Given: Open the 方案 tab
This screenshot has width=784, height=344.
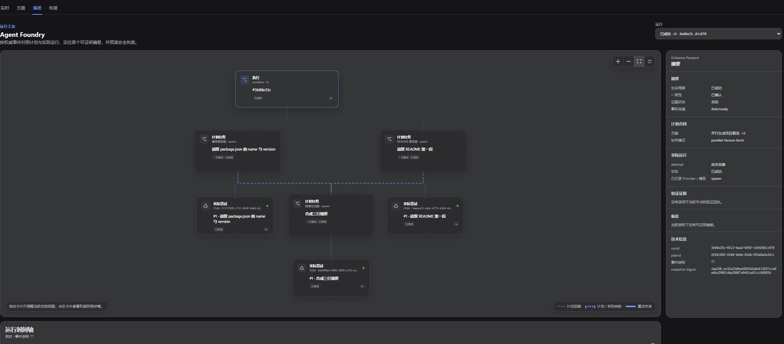Looking at the screenshot, I should pyautogui.click(x=21, y=8).
